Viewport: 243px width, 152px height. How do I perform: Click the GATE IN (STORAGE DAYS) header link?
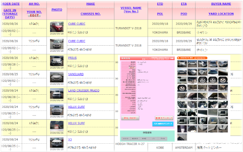click(x=10, y=14)
